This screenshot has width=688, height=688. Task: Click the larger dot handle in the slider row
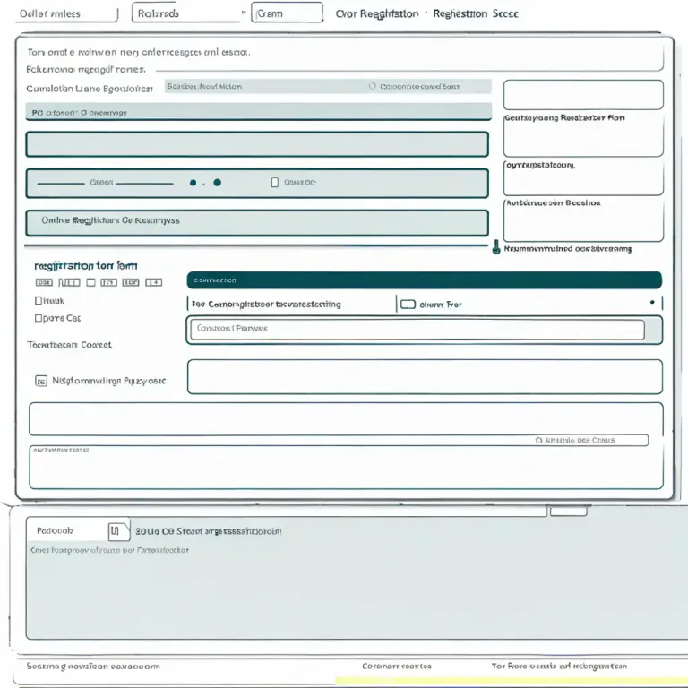pos(217,183)
